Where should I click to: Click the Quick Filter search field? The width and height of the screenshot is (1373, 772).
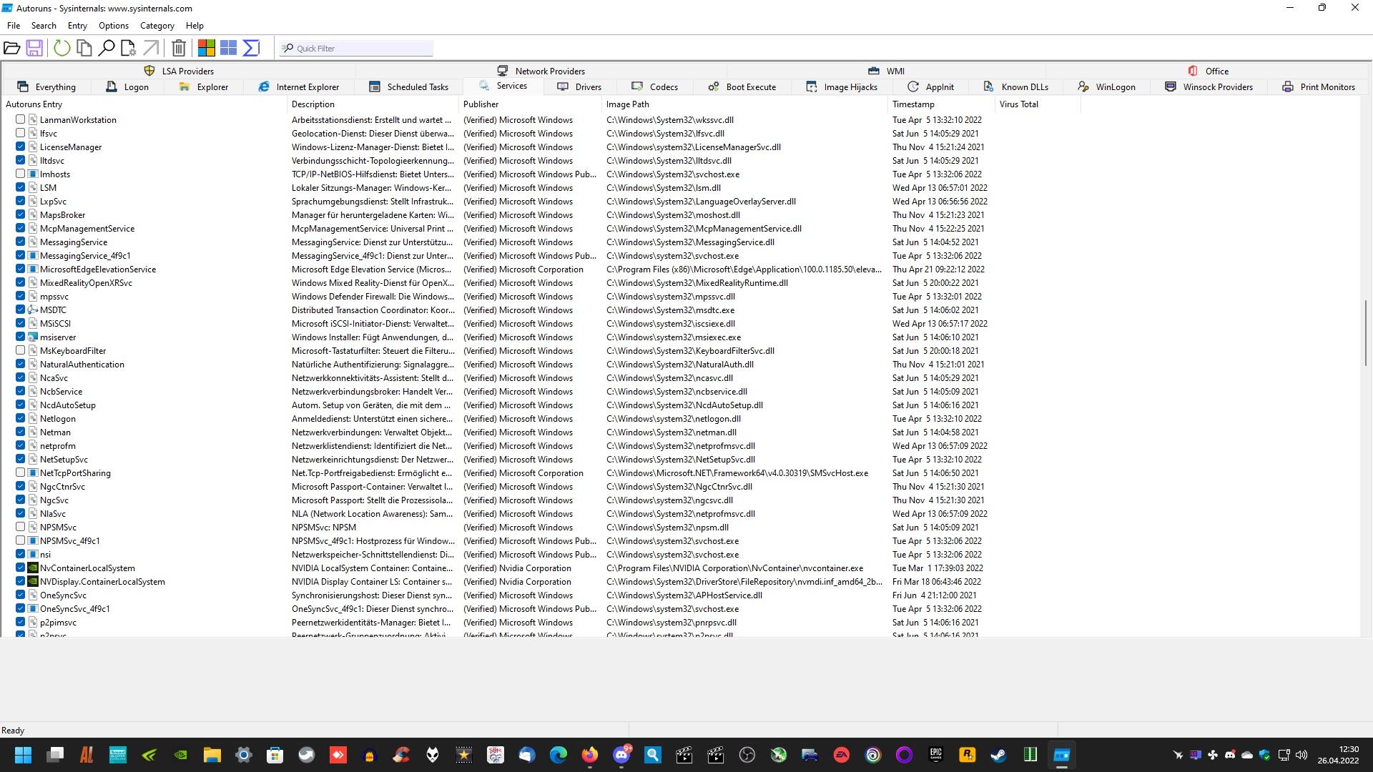tap(356, 48)
